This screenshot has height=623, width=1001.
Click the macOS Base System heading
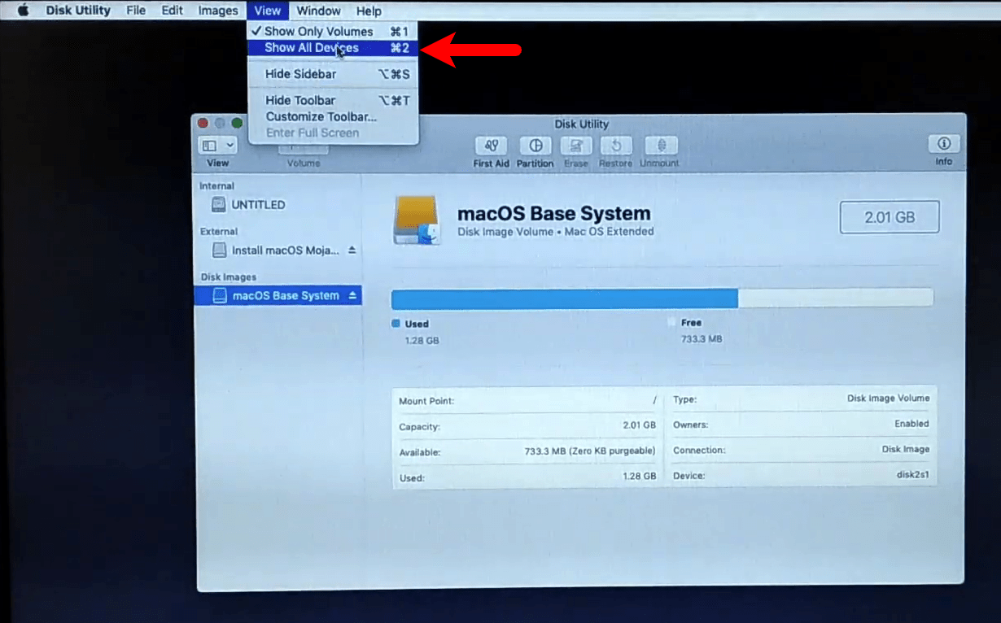pyautogui.click(x=554, y=214)
